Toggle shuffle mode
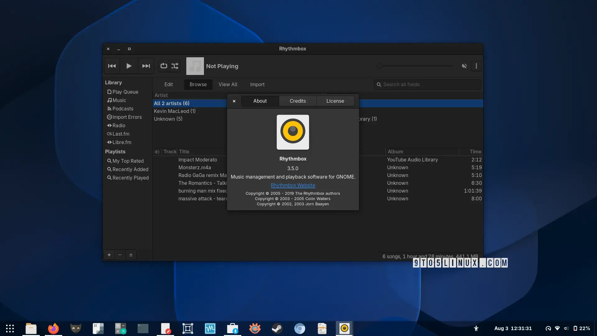The height and width of the screenshot is (336, 597). click(175, 66)
